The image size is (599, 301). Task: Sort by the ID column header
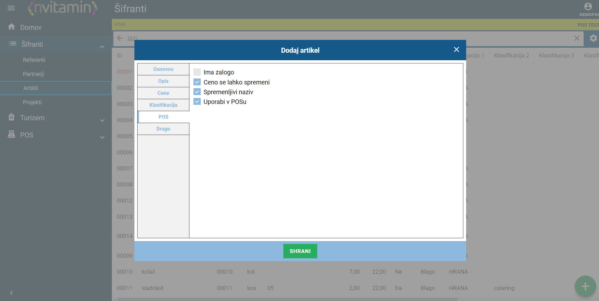[x=119, y=56]
